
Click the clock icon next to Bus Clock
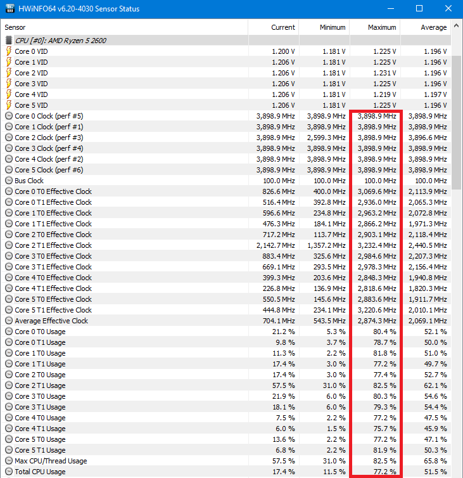pyautogui.click(x=9, y=181)
